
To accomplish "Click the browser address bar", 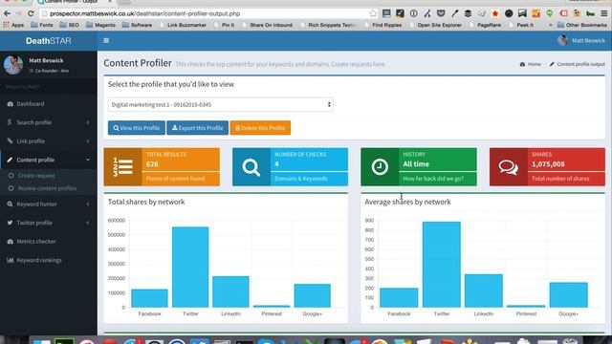I will pyautogui.click(x=208, y=13).
